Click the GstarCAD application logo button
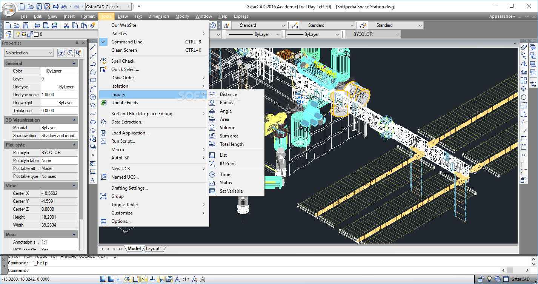The height and width of the screenshot is (284, 538). (9, 9)
